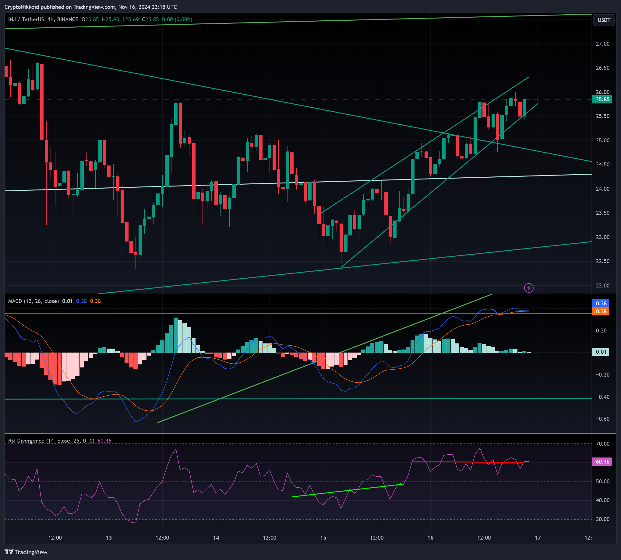Click the red horizontal line on RSI pane
This screenshot has width=621, height=560.
pos(468,462)
